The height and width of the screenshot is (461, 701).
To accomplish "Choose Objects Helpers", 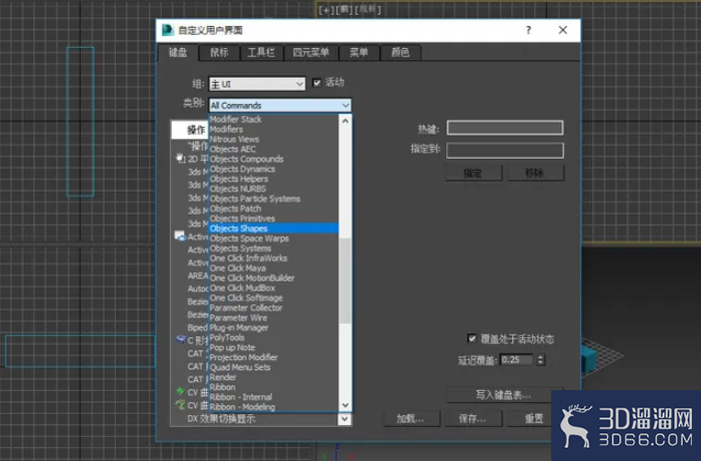I will tap(239, 179).
